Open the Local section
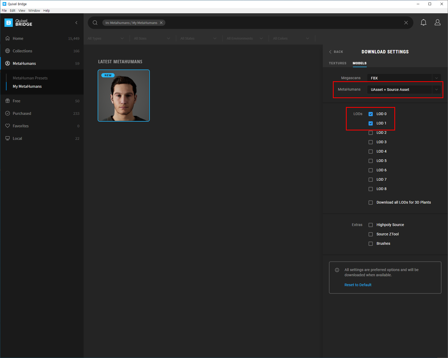This screenshot has height=358, width=448. pyautogui.click(x=42, y=138)
